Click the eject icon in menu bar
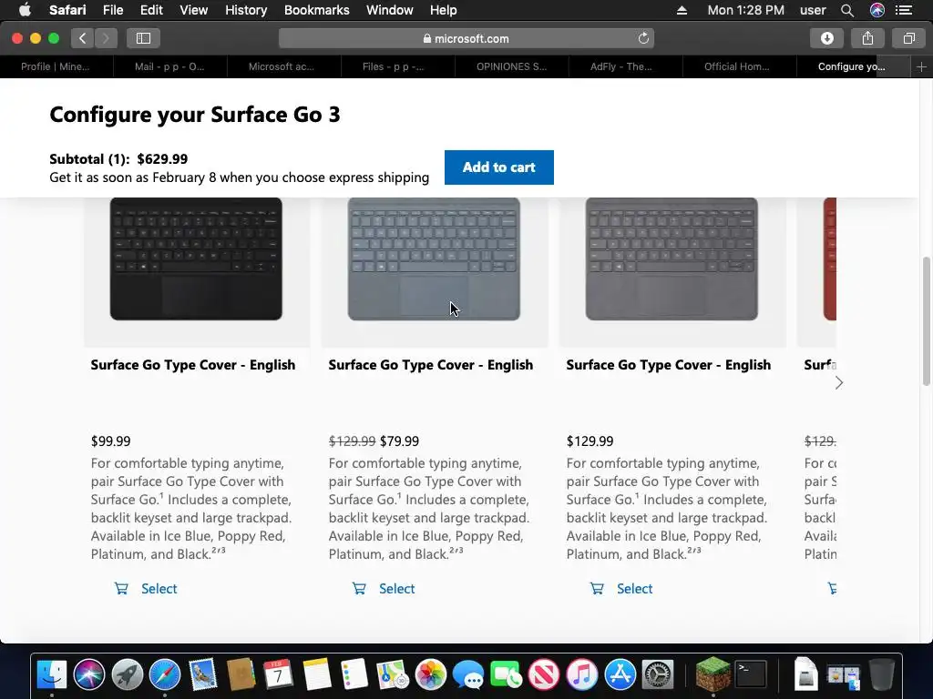933x699 pixels. point(682,10)
